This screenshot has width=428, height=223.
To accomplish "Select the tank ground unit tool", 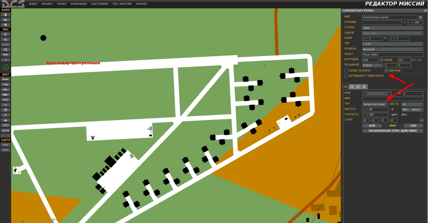I will (x=5, y=95).
